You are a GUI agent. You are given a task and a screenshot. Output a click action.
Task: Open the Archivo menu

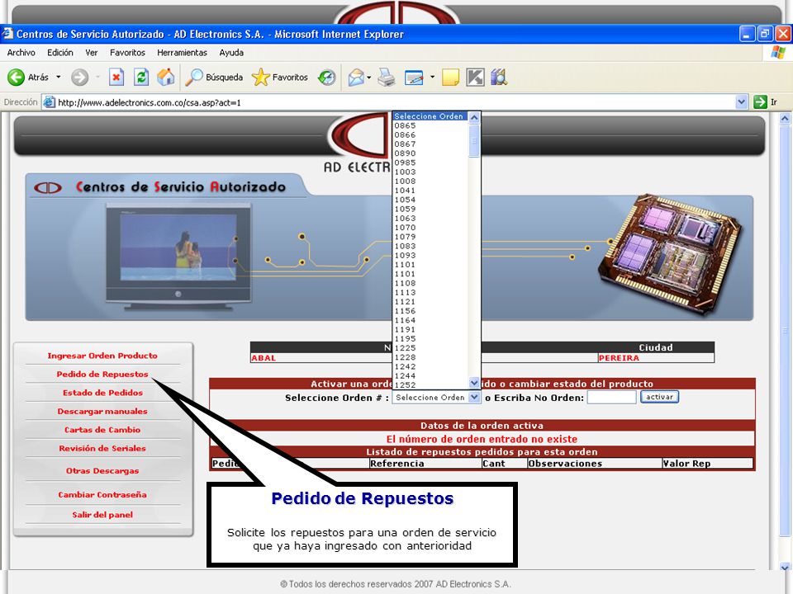coord(21,53)
